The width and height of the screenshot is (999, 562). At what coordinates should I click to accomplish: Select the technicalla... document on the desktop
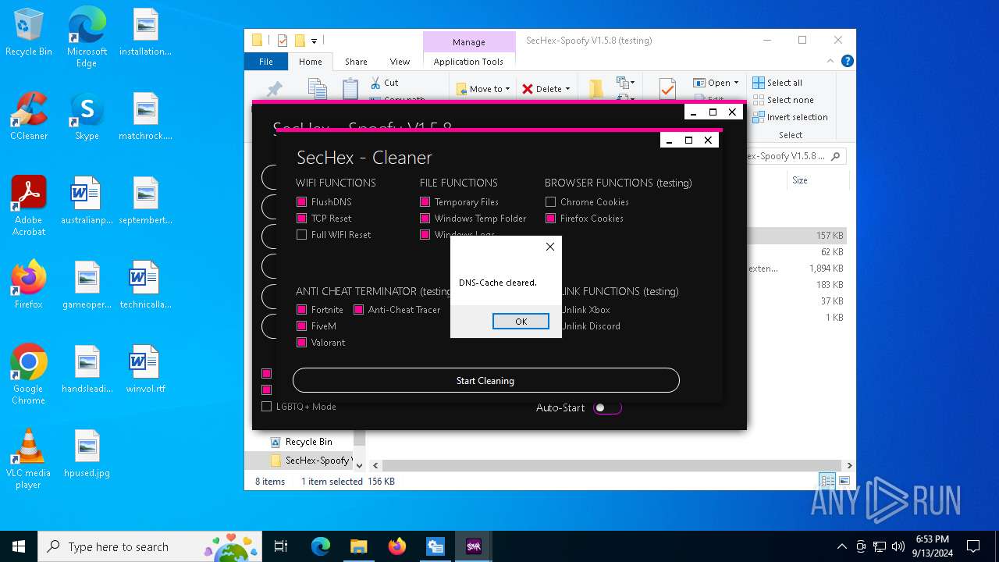point(145,286)
